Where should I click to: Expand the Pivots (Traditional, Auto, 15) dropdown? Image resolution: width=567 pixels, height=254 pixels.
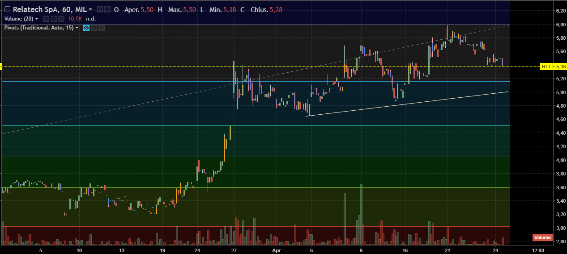click(77, 28)
